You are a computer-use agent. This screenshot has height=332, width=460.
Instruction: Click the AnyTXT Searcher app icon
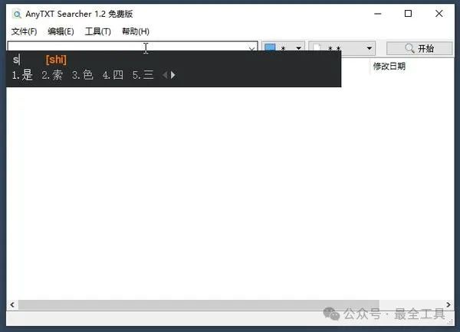(x=17, y=14)
